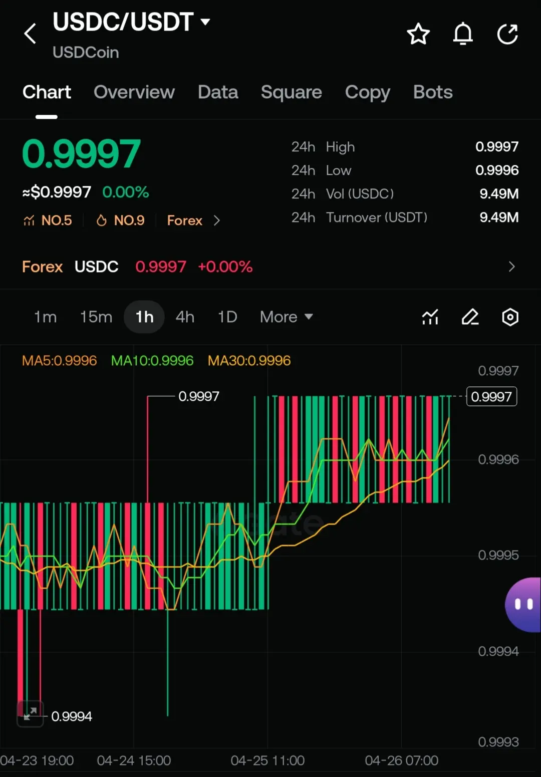Tap the NO.5 ranking badge
This screenshot has width=541, height=777.
[48, 220]
